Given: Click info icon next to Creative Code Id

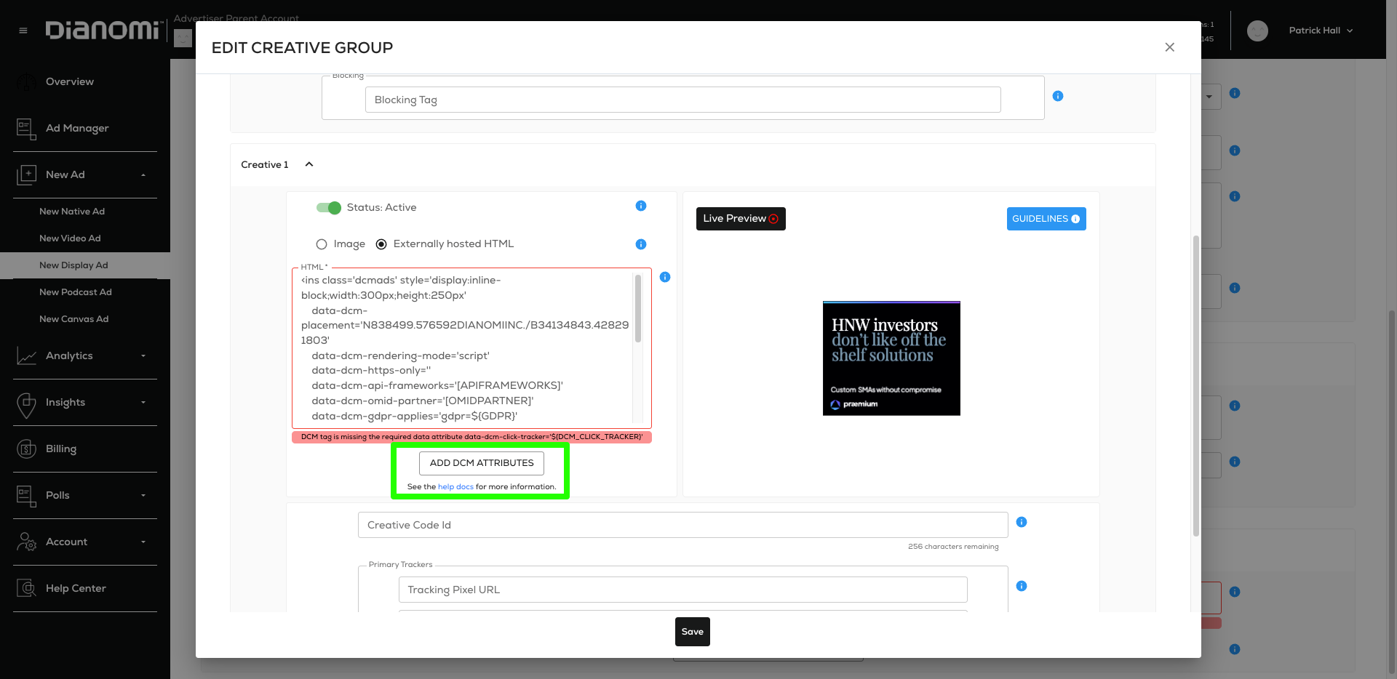Looking at the screenshot, I should click(1022, 522).
